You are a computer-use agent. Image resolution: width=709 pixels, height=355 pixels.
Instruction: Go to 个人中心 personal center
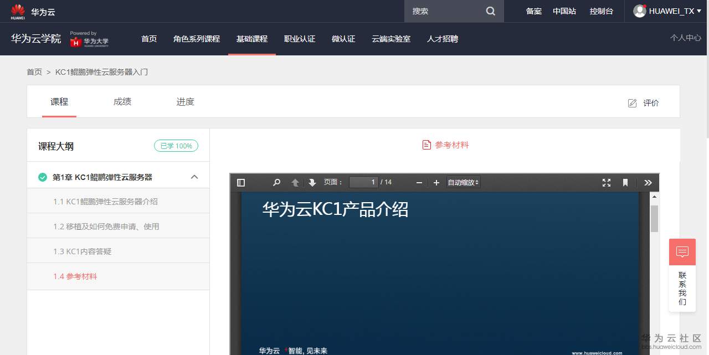click(x=686, y=38)
